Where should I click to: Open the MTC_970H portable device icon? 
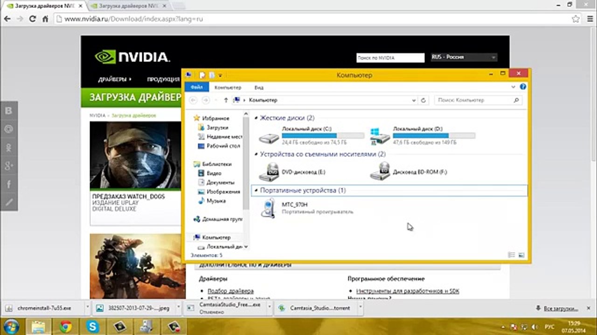268,208
